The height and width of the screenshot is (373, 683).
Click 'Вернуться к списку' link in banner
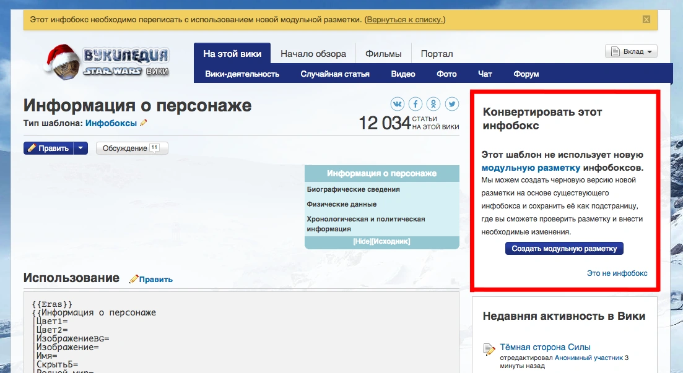(404, 20)
